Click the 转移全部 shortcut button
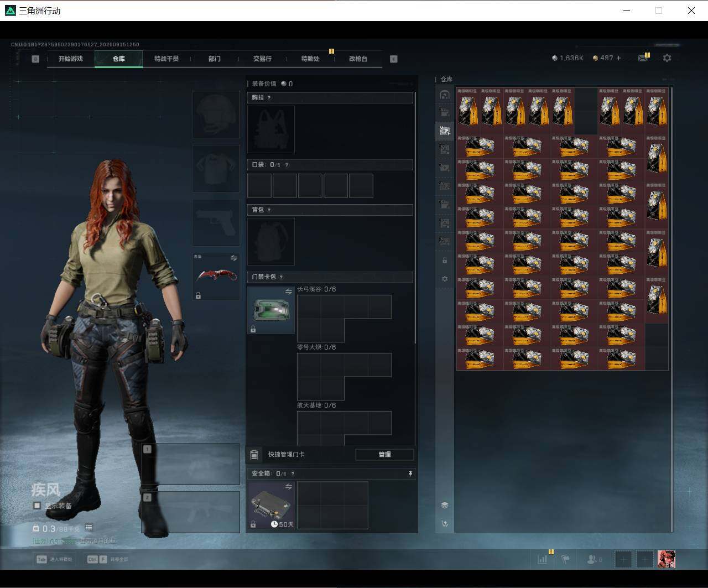The width and height of the screenshot is (708, 588). 108,559
